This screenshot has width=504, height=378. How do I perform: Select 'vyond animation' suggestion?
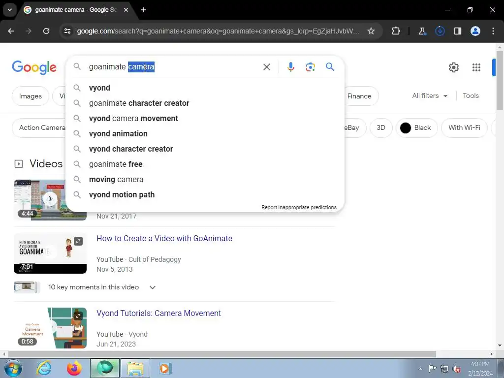pyautogui.click(x=205, y=134)
